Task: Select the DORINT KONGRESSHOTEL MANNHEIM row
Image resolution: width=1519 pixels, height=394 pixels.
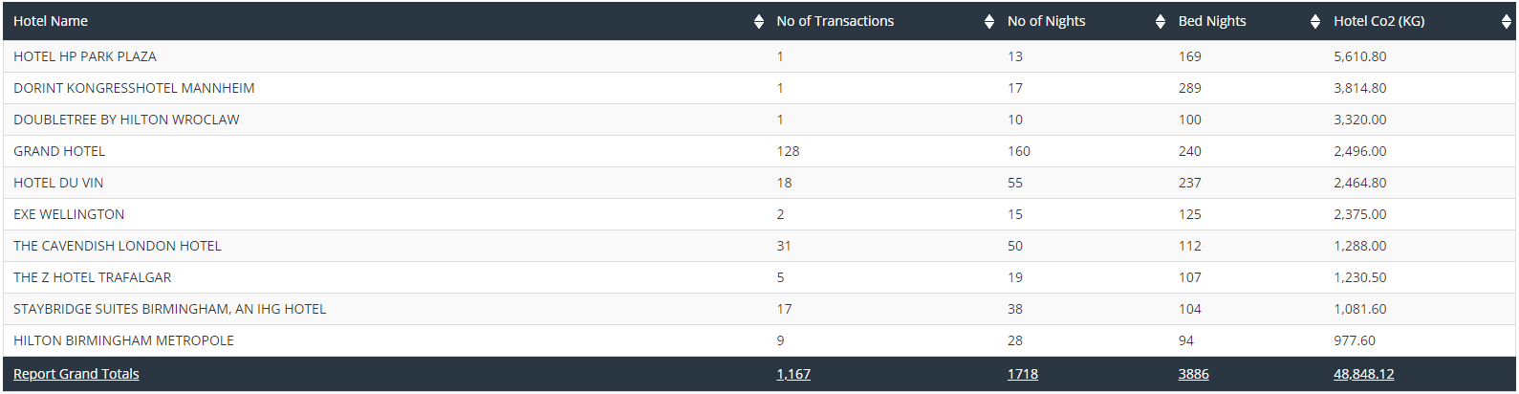Action: tap(759, 88)
